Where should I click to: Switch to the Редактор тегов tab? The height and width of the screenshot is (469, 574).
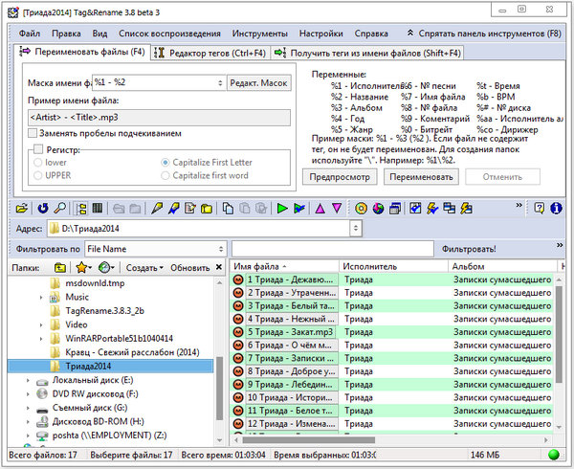tap(209, 53)
